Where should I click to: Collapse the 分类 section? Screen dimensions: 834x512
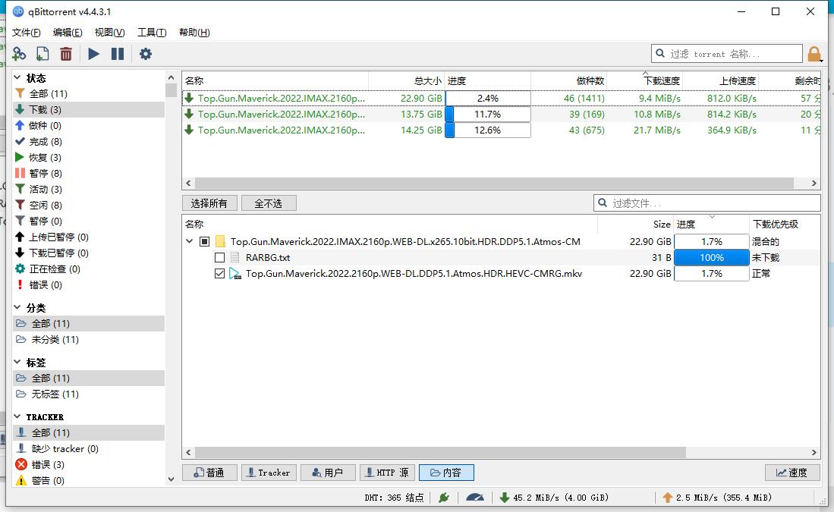(17, 307)
